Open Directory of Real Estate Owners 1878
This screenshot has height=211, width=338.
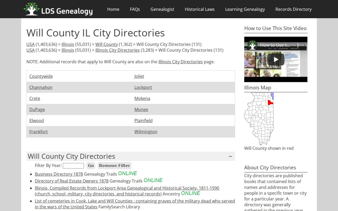tap(72, 181)
